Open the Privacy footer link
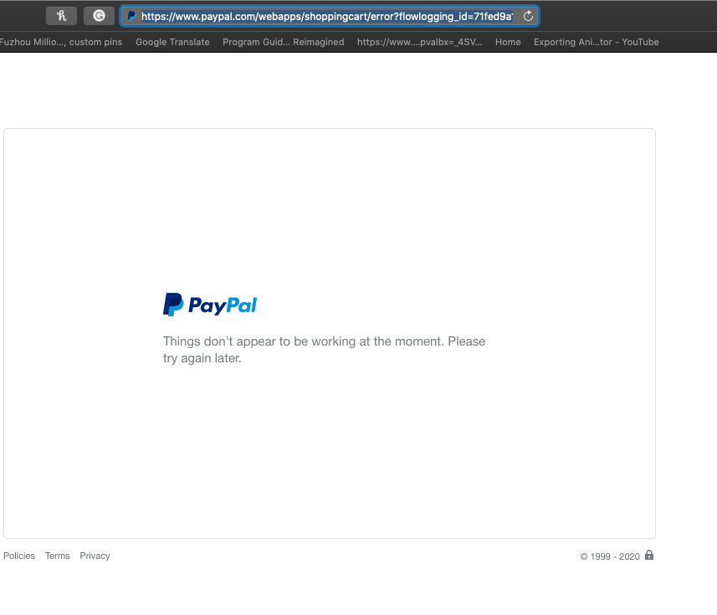Image resolution: width=717 pixels, height=615 pixels. click(x=95, y=556)
